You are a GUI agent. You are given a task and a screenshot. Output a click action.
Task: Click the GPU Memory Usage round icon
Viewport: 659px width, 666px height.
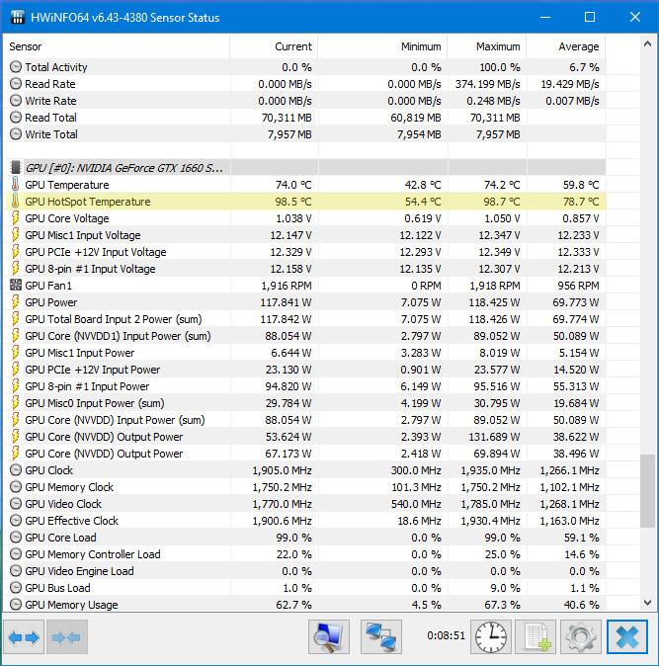point(15,604)
